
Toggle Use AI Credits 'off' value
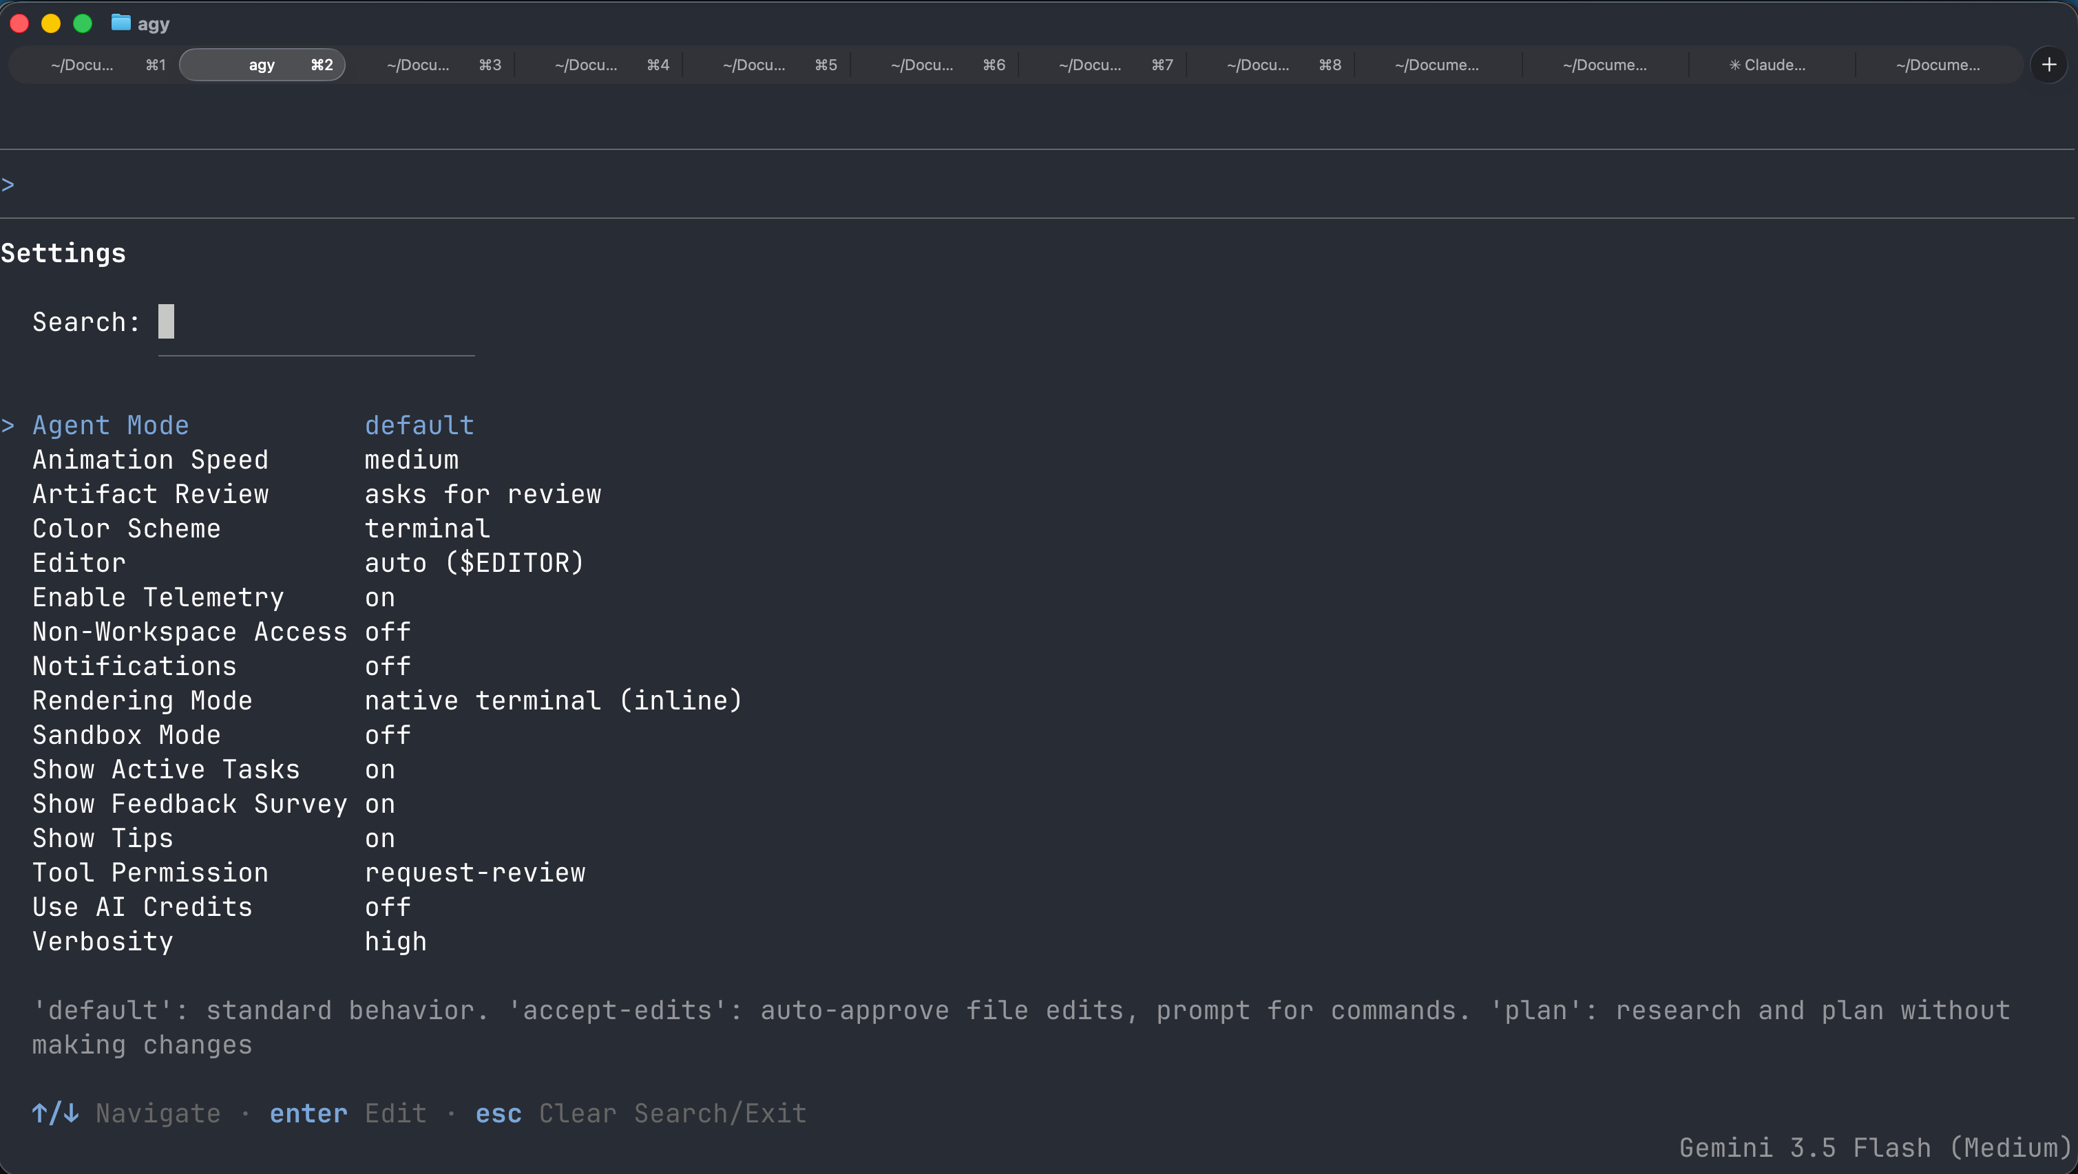388,907
